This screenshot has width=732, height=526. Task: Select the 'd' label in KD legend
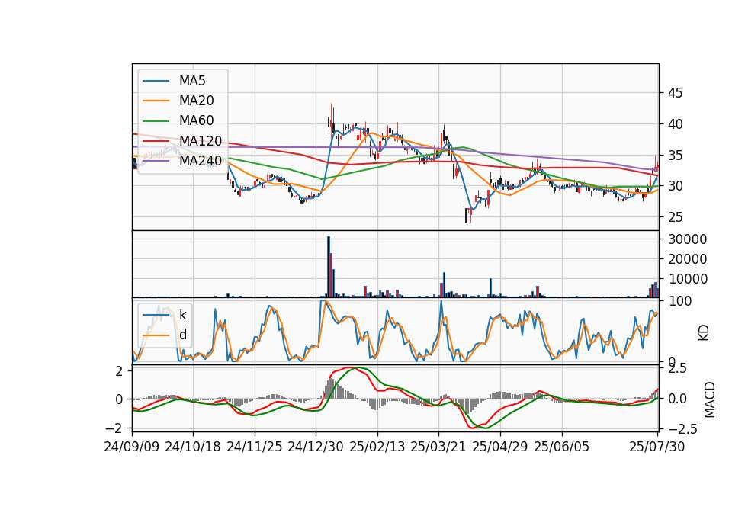(x=183, y=335)
